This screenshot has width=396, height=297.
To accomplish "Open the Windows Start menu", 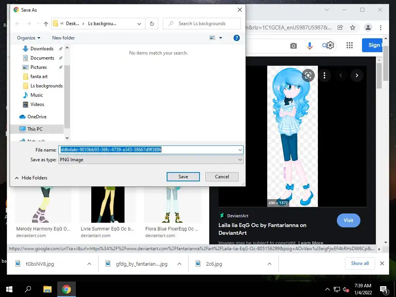I will [9, 289].
